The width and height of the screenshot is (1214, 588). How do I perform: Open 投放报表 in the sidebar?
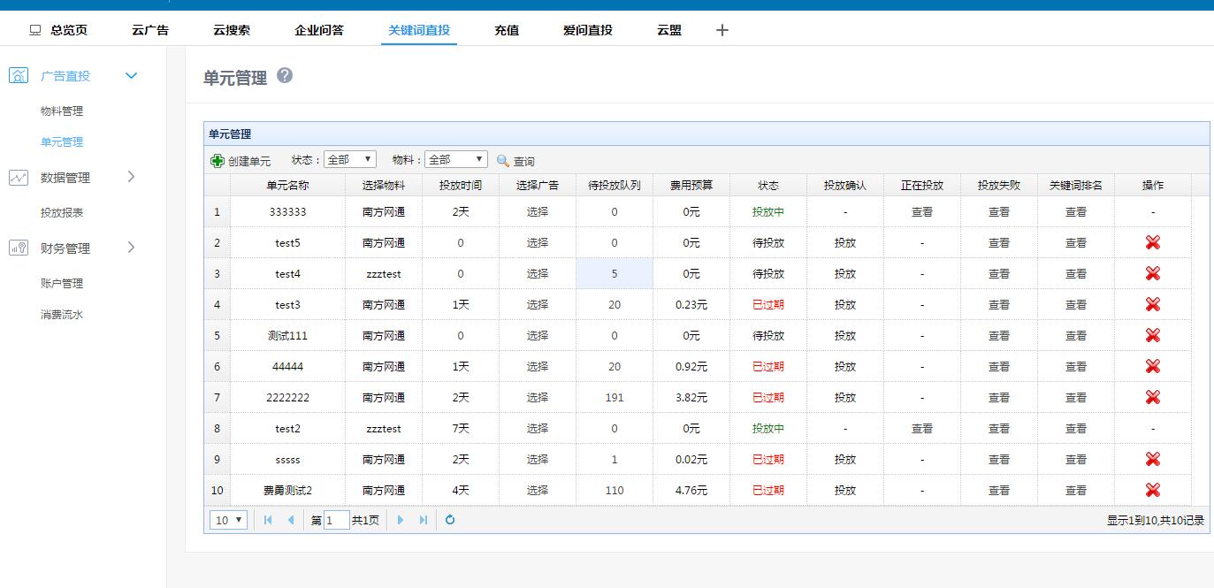pos(62,213)
